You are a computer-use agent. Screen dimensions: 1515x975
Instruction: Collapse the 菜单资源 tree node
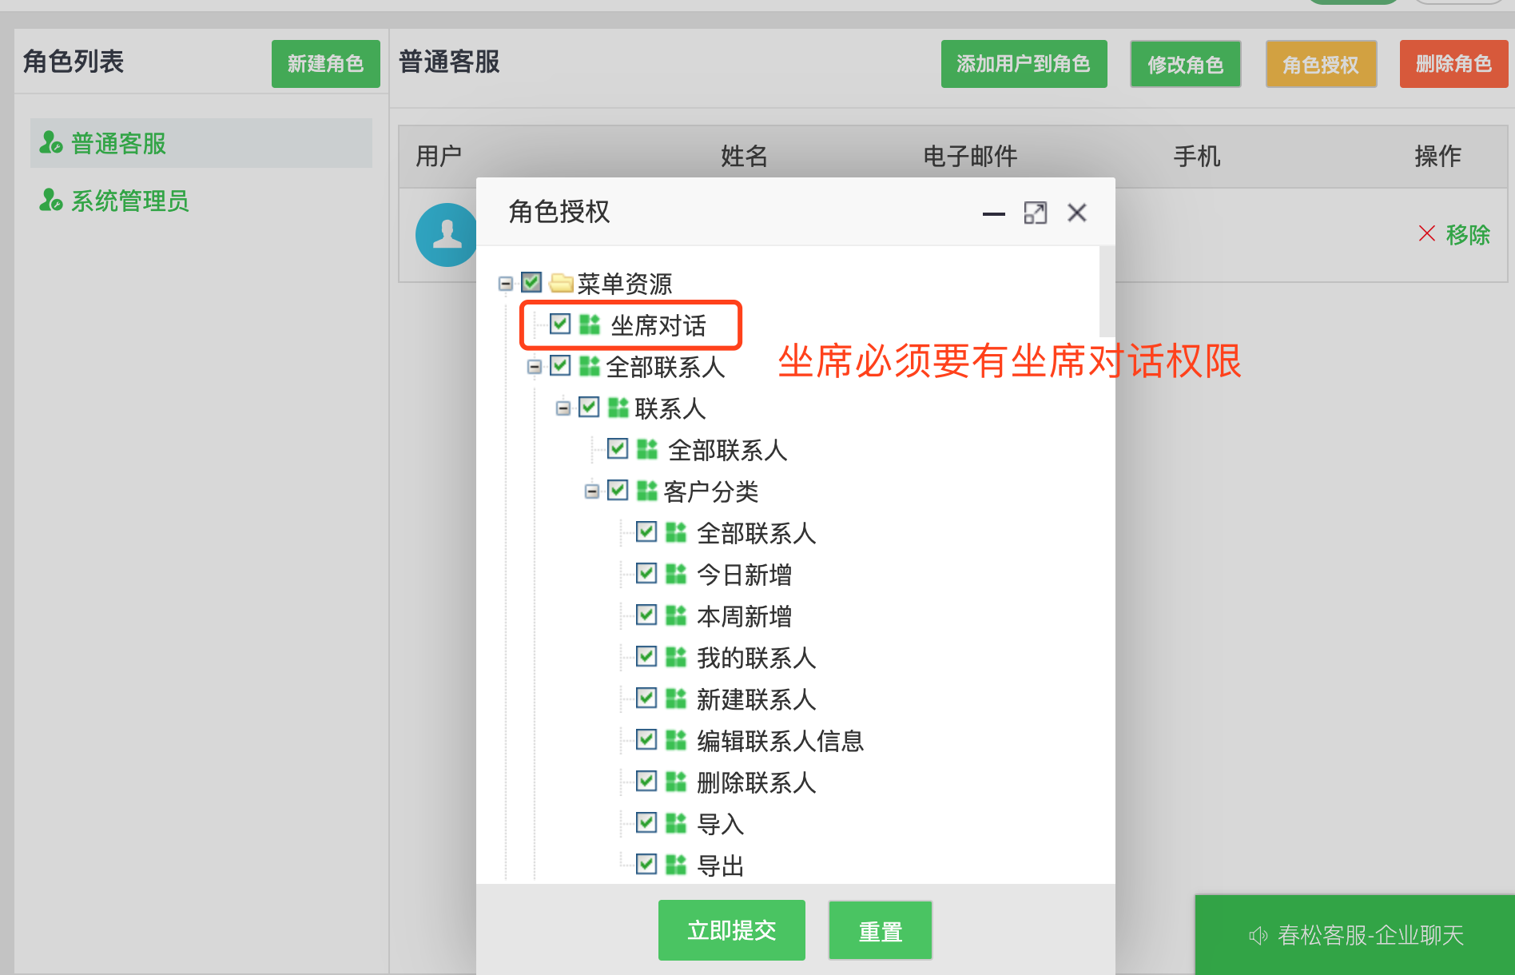click(x=505, y=283)
